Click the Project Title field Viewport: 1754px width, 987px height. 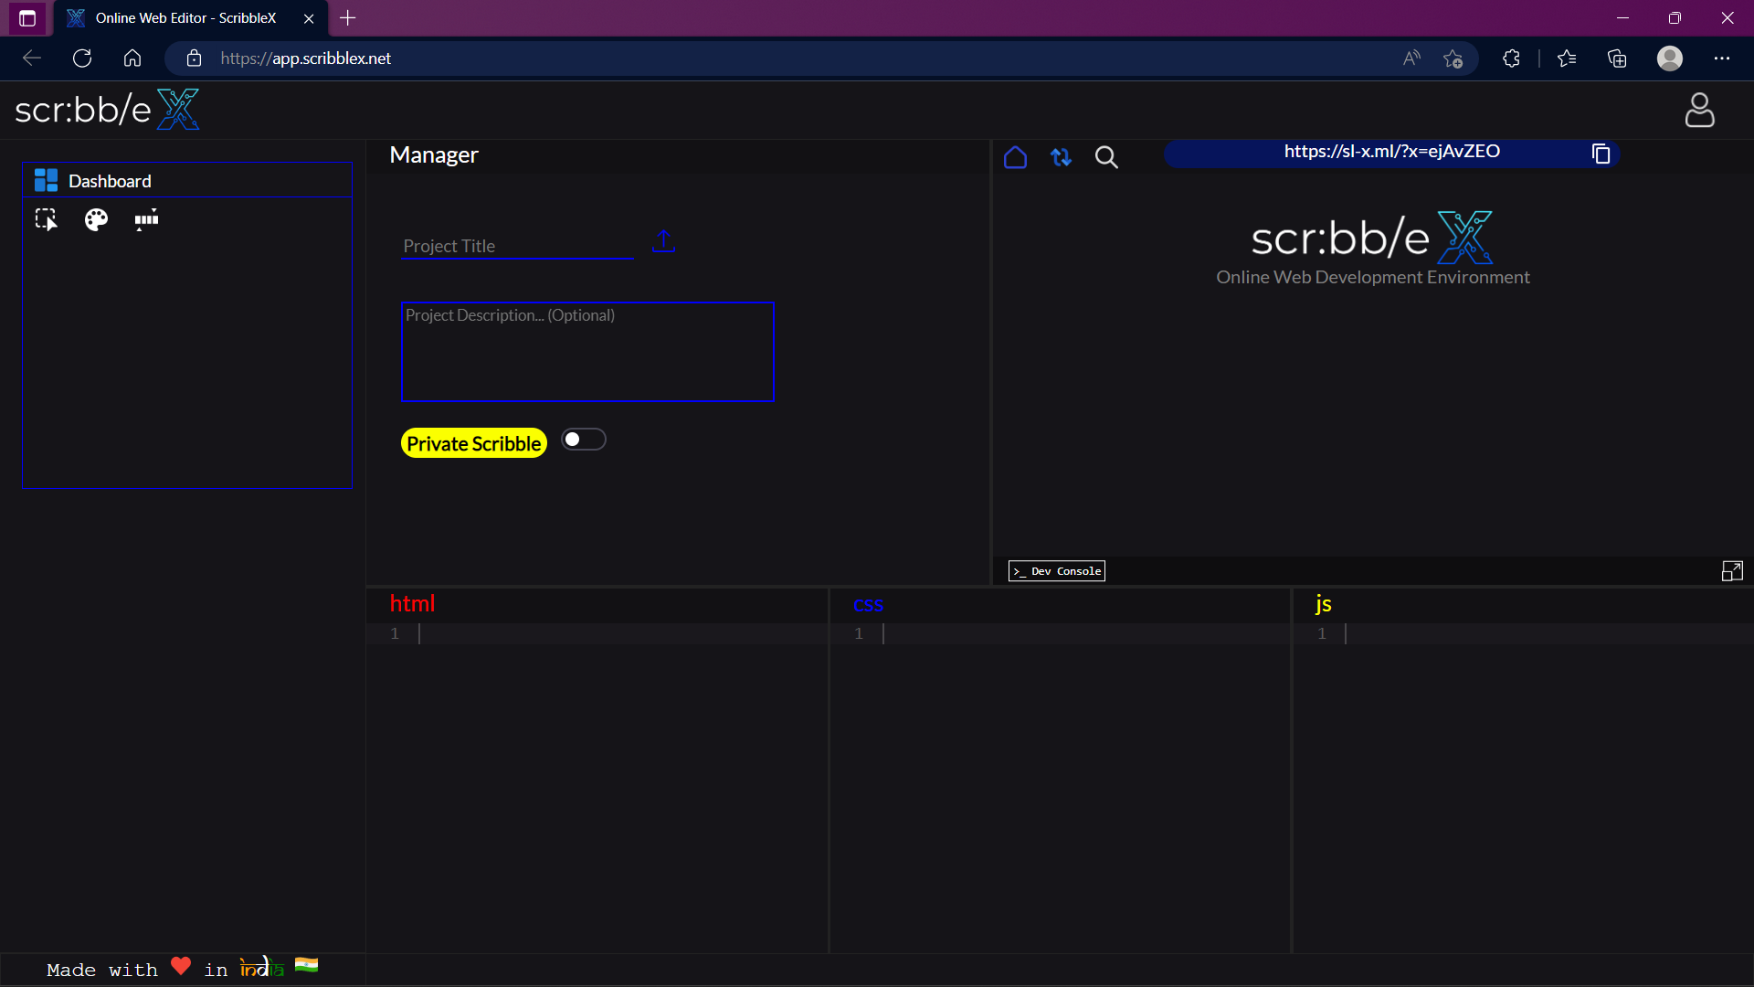[516, 246]
